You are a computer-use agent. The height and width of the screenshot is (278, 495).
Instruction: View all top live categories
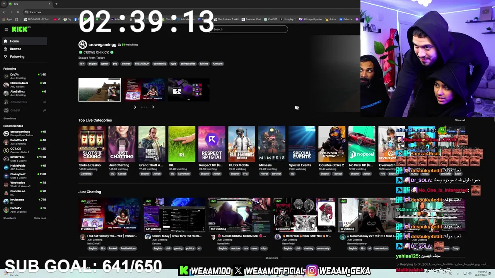460,120
